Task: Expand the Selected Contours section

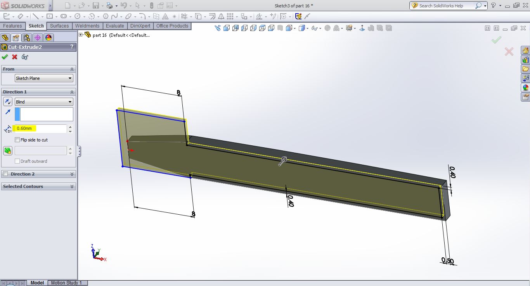Action: click(72, 186)
